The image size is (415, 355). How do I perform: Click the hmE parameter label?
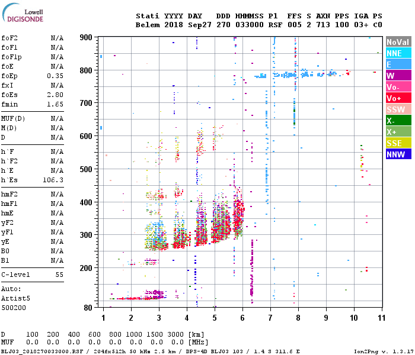click(7, 214)
